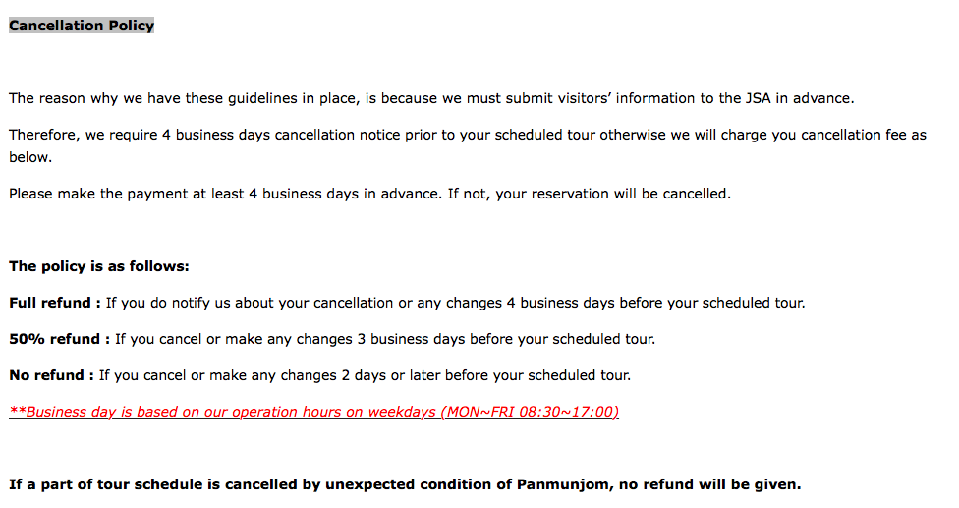Click the highlighted Cancellation Policy heading
Screen dimensions: 959x508
(82, 26)
